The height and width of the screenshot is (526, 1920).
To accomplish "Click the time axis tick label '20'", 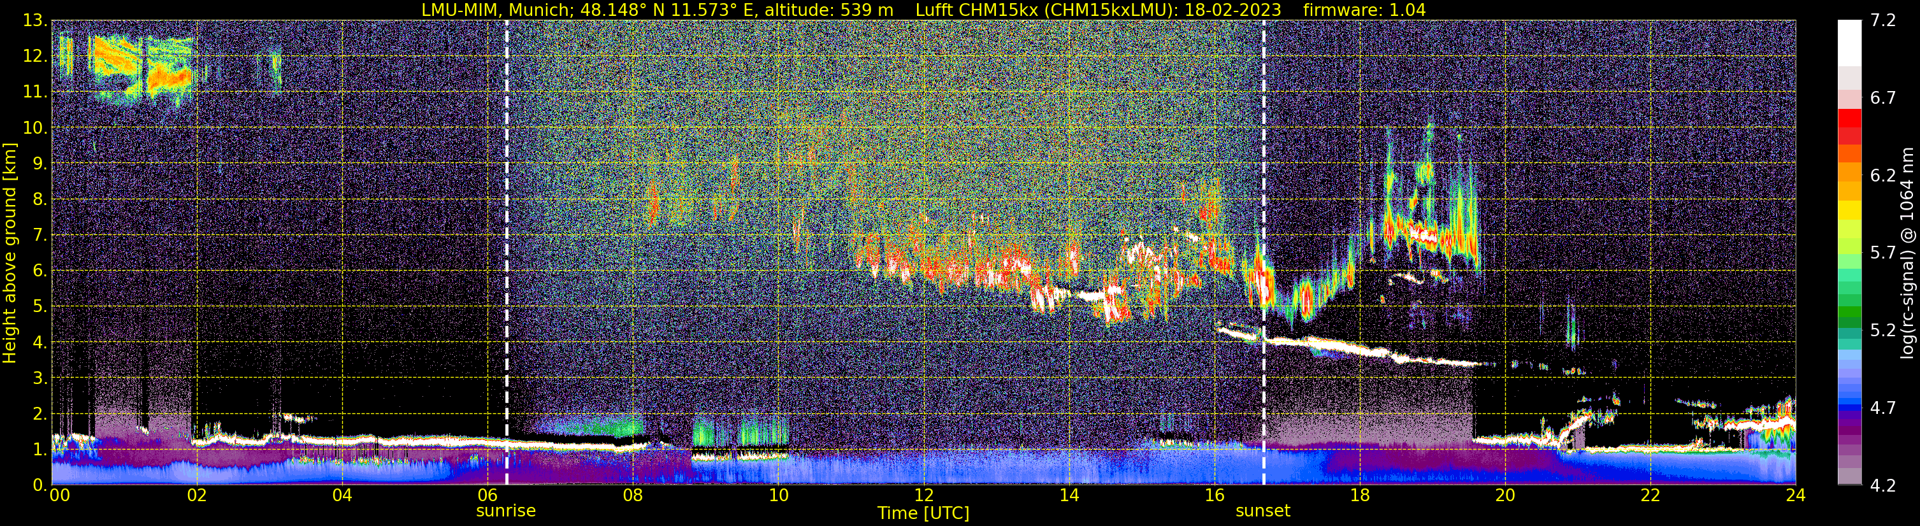I will (1505, 495).
